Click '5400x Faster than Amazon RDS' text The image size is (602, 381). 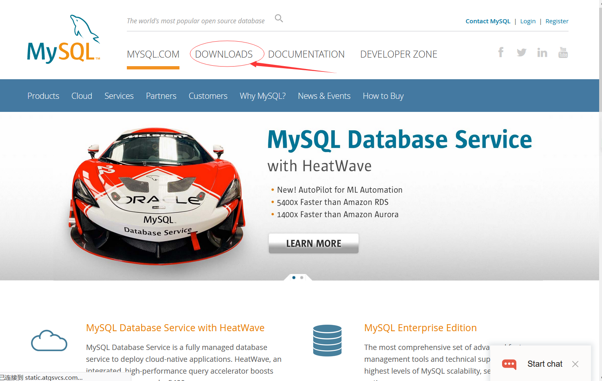coord(333,202)
